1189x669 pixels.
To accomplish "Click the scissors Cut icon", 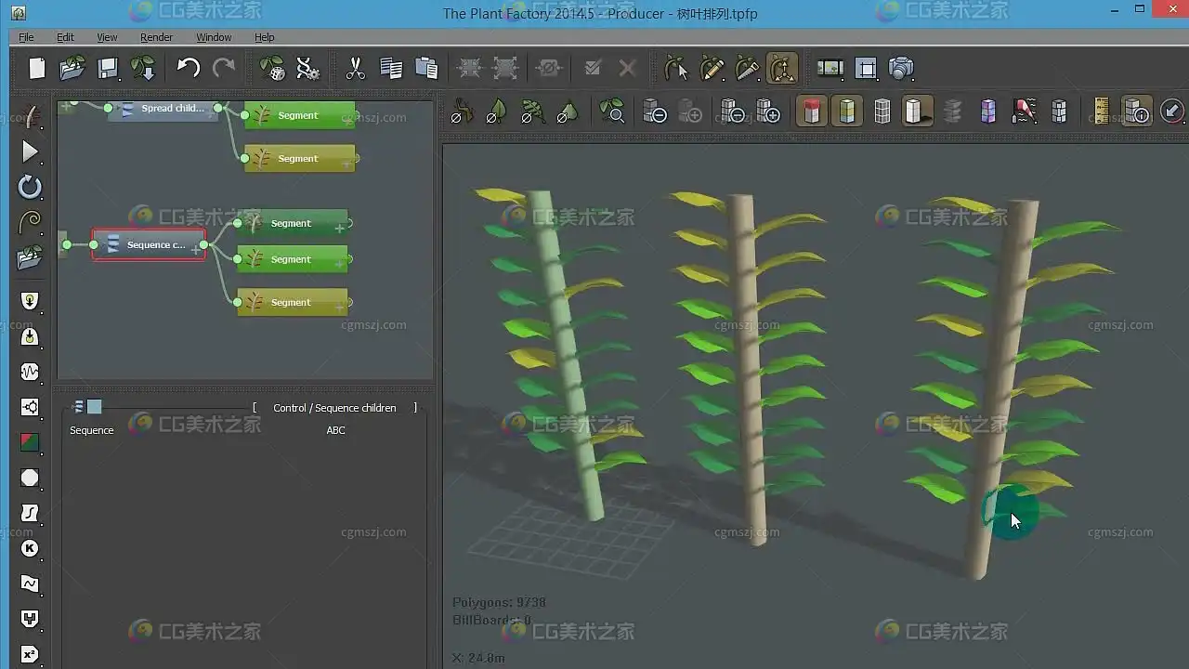I will [355, 69].
